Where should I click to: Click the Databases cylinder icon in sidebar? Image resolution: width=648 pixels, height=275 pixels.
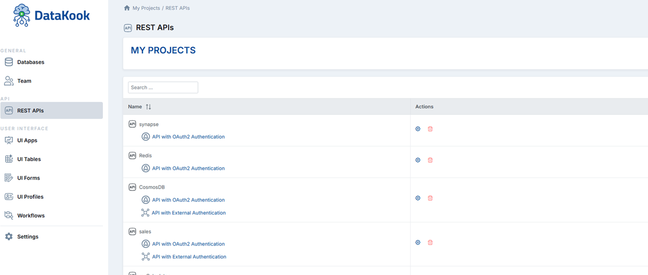(8, 62)
